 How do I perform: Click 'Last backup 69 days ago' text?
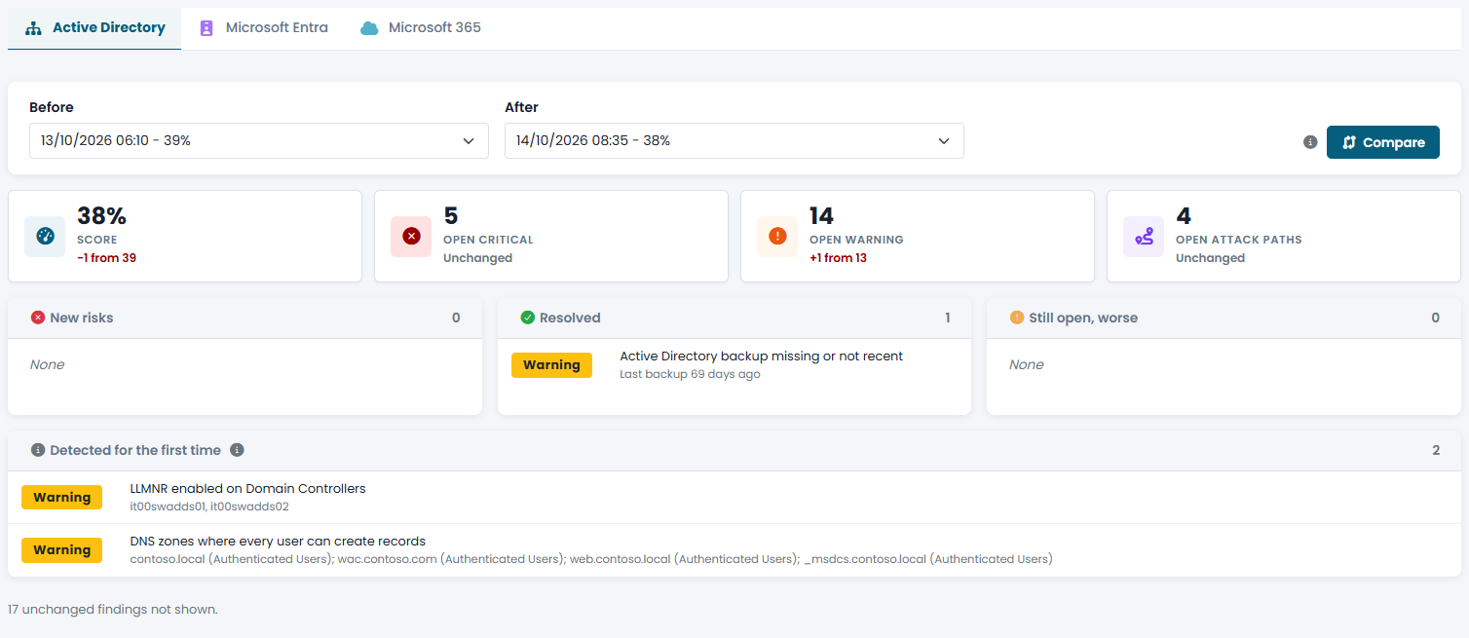point(691,374)
